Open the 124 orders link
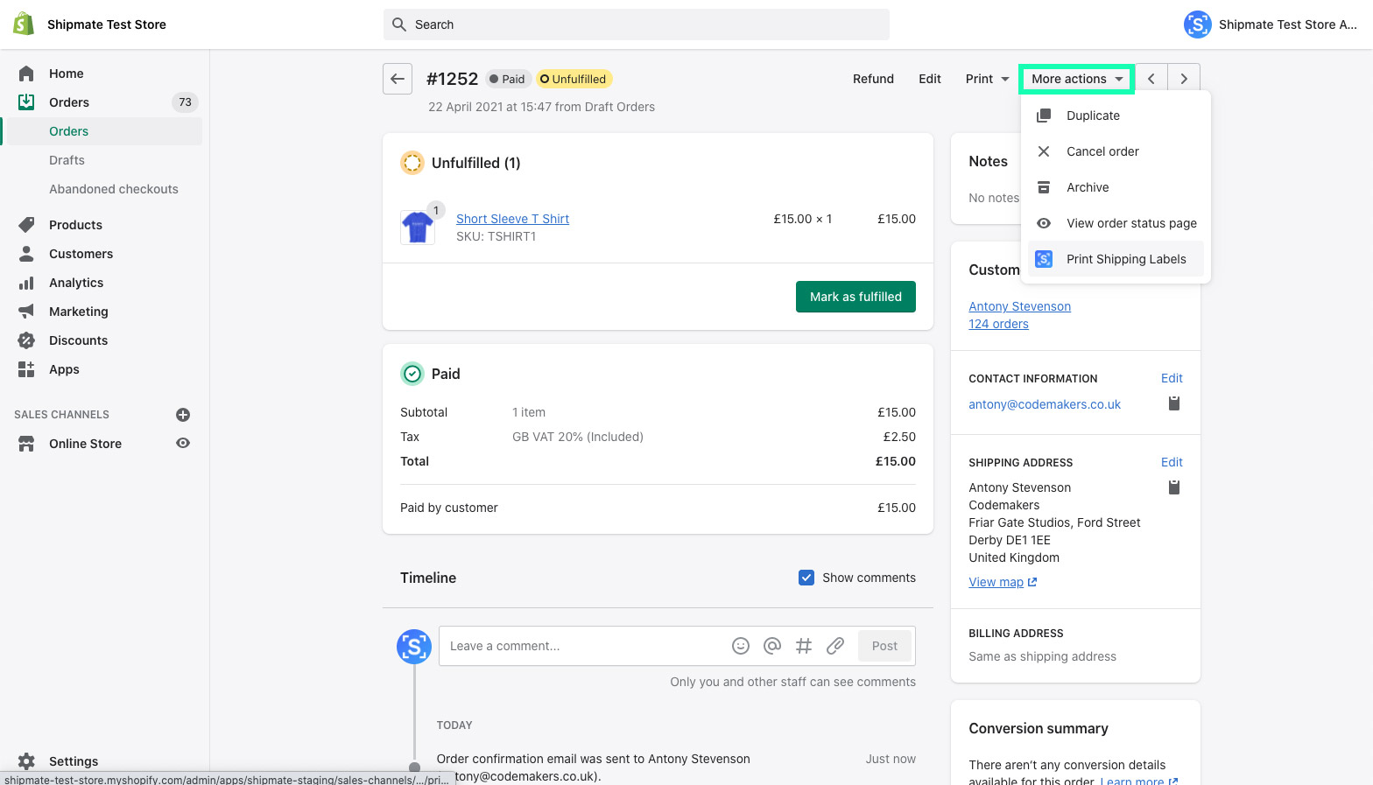The width and height of the screenshot is (1373, 785). click(998, 324)
